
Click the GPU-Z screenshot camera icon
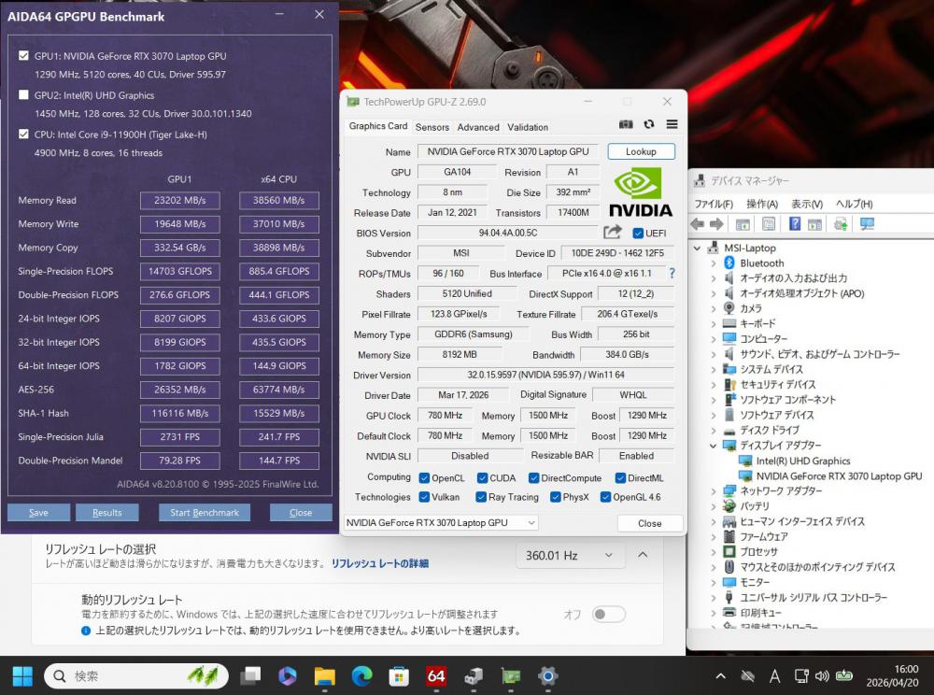pyautogui.click(x=626, y=124)
